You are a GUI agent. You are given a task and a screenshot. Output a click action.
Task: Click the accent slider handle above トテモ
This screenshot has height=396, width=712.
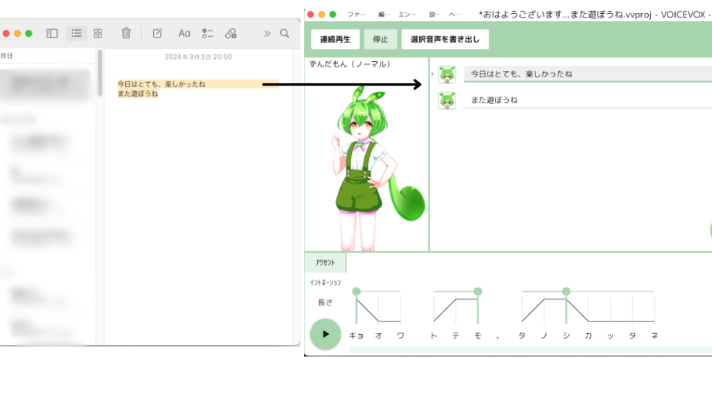click(478, 291)
